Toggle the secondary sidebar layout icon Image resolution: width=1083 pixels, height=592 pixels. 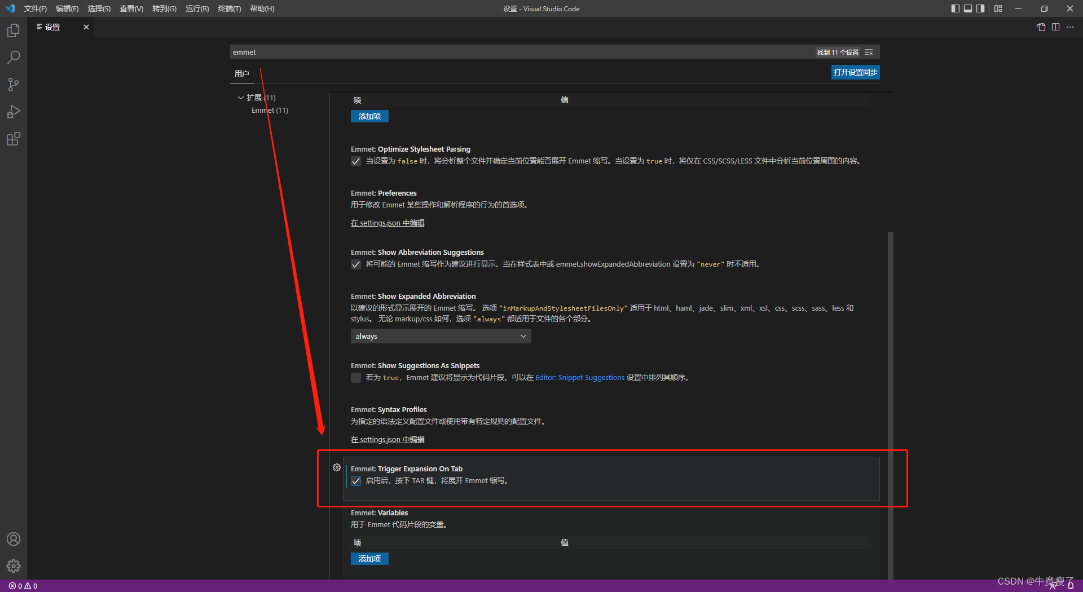click(x=980, y=8)
